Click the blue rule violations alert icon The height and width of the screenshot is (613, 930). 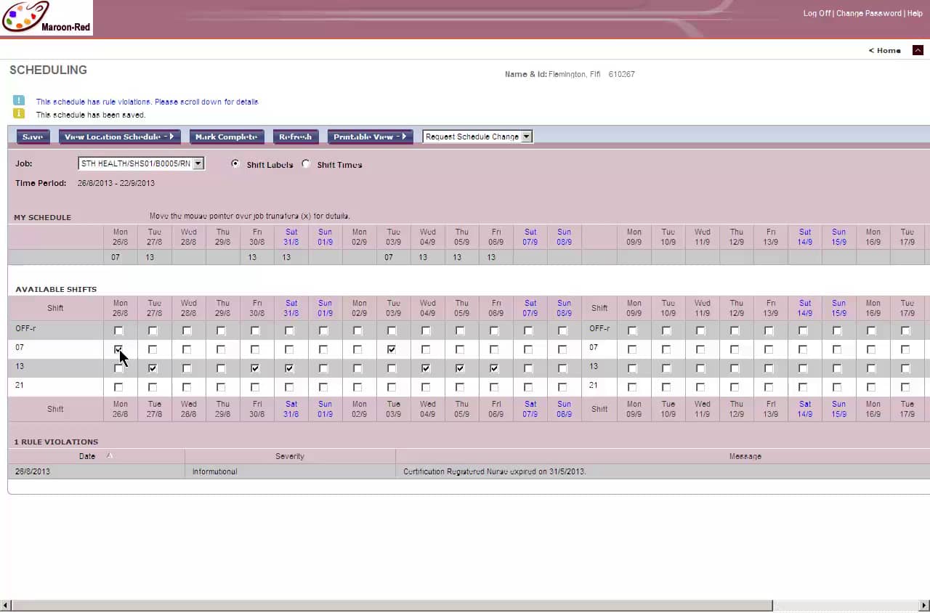click(x=19, y=101)
